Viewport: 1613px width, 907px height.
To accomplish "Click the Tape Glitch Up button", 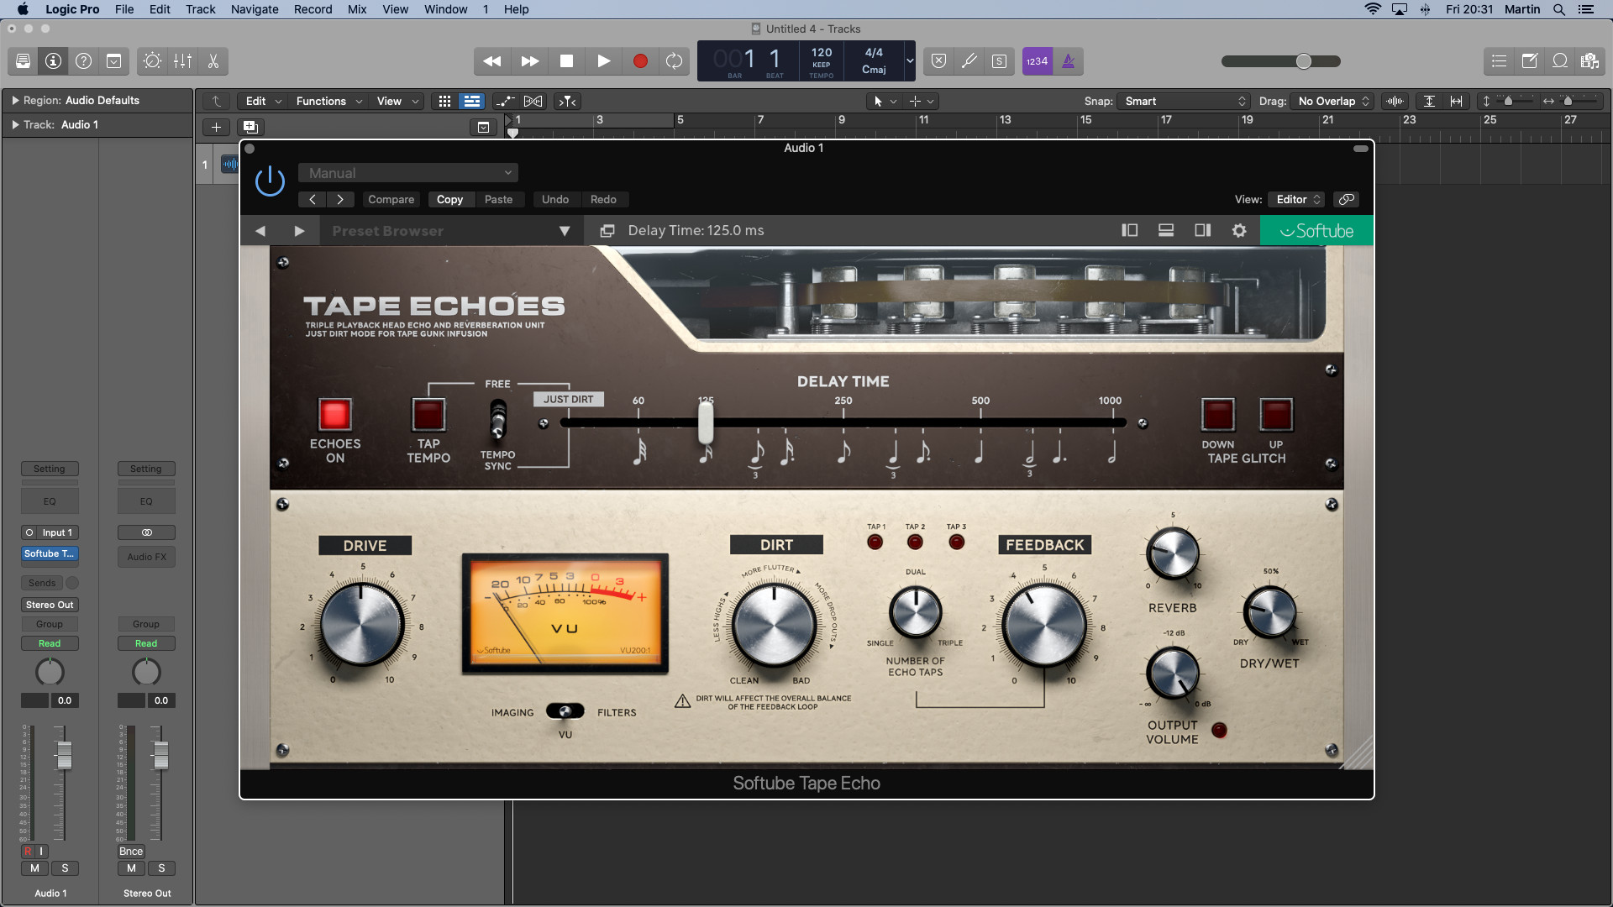I will click(x=1276, y=415).
